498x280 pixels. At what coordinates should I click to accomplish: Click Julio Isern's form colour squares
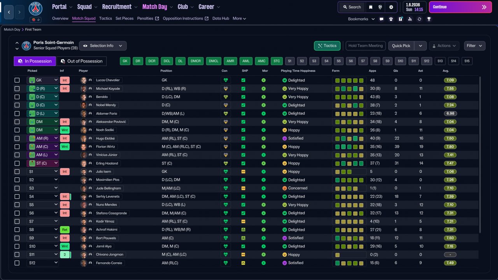pyautogui.click(x=349, y=172)
